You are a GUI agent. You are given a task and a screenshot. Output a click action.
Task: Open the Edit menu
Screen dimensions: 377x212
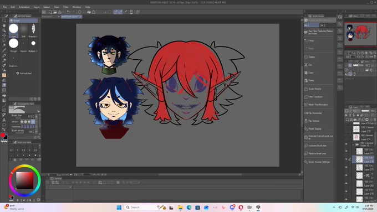(13, 7)
